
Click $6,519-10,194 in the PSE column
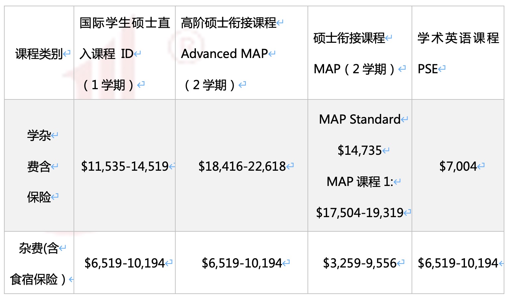pyautogui.click(x=458, y=263)
